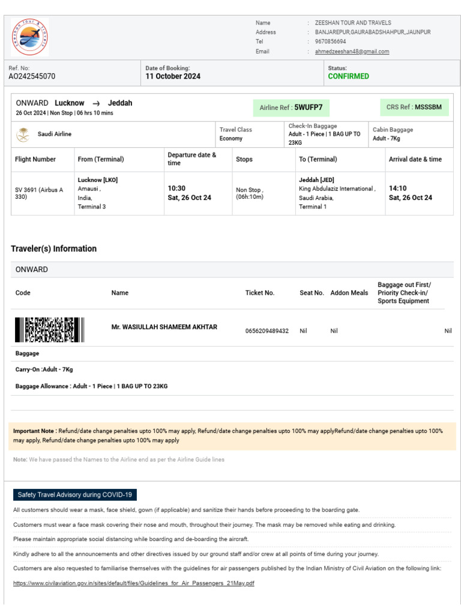
Task: Select the CRS Ref MSSSBM badge
Action: point(414,107)
